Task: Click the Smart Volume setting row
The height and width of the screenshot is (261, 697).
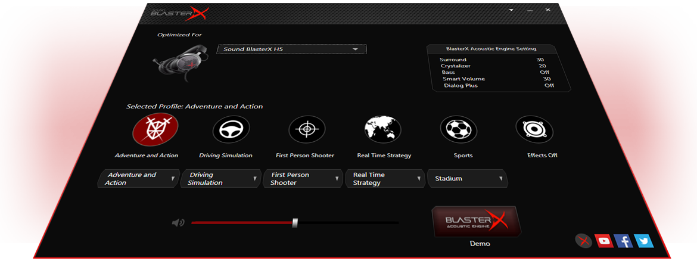Action: click(x=497, y=79)
